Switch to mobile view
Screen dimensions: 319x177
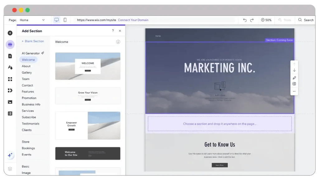(x=65, y=20)
